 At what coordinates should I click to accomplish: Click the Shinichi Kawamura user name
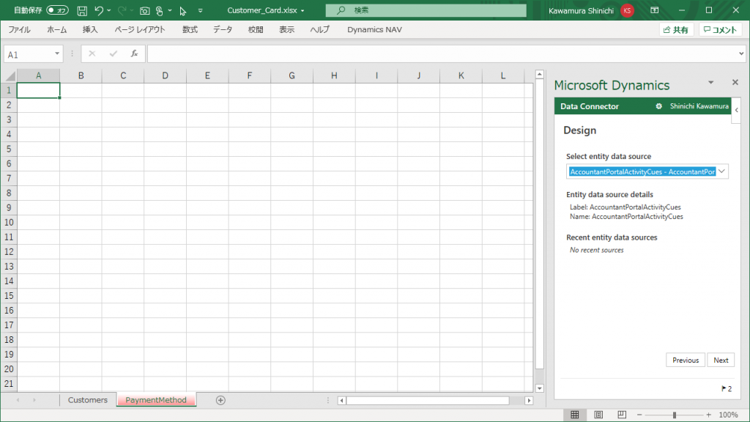tap(699, 106)
